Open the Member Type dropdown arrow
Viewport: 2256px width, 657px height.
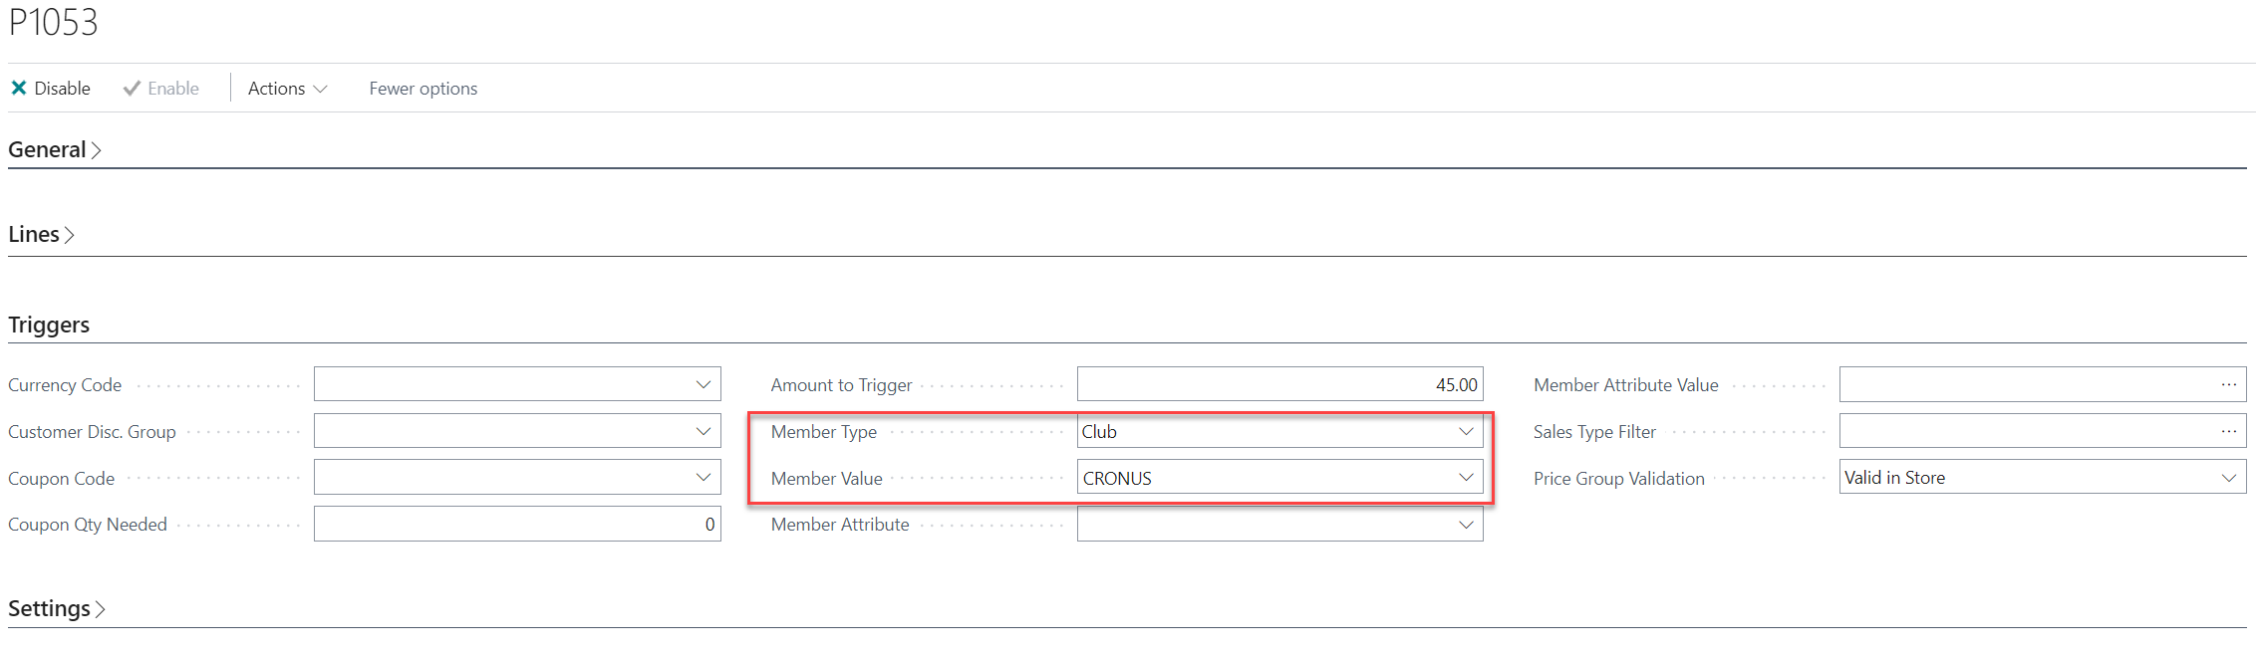click(1466, 431)
